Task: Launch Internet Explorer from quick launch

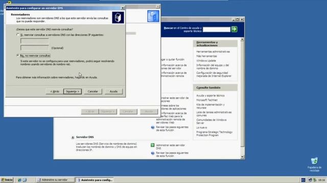Action: [x=19, y=180]
